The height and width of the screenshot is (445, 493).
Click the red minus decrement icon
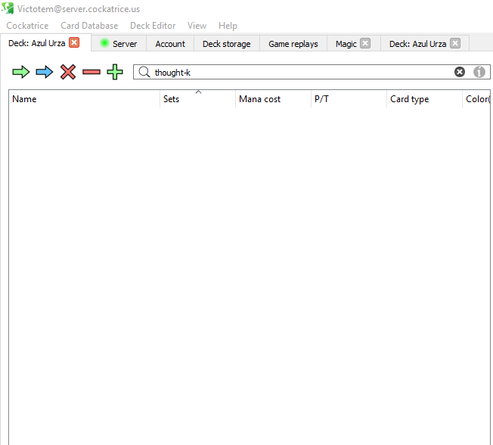[91, 73]
